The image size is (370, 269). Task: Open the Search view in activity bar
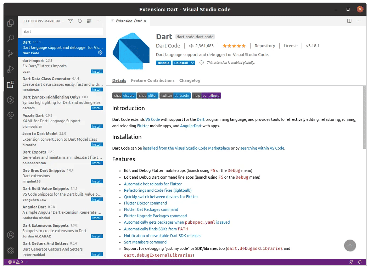click(11, 38)
